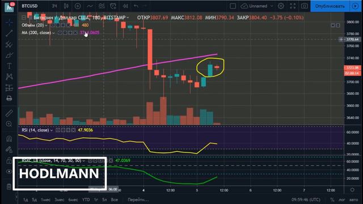Expand the MA (200, close) dropdown arrow
This screenshot has width=363, height=204.
[53, 33]
